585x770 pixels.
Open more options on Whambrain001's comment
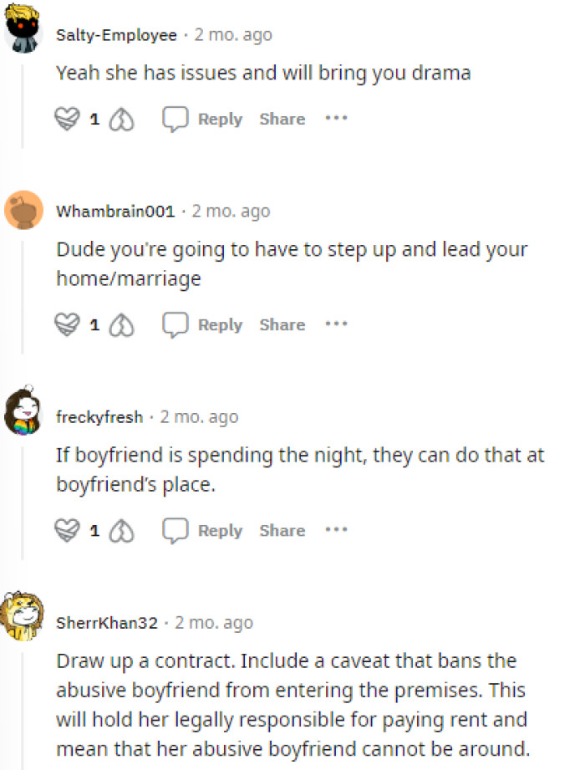pyautogui.click(x=336, y=324)
